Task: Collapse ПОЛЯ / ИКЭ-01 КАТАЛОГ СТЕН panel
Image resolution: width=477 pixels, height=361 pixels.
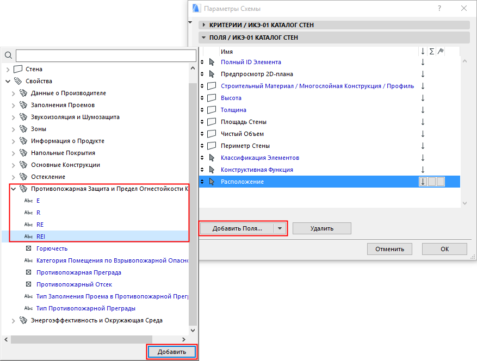Action: click(204, 38)
